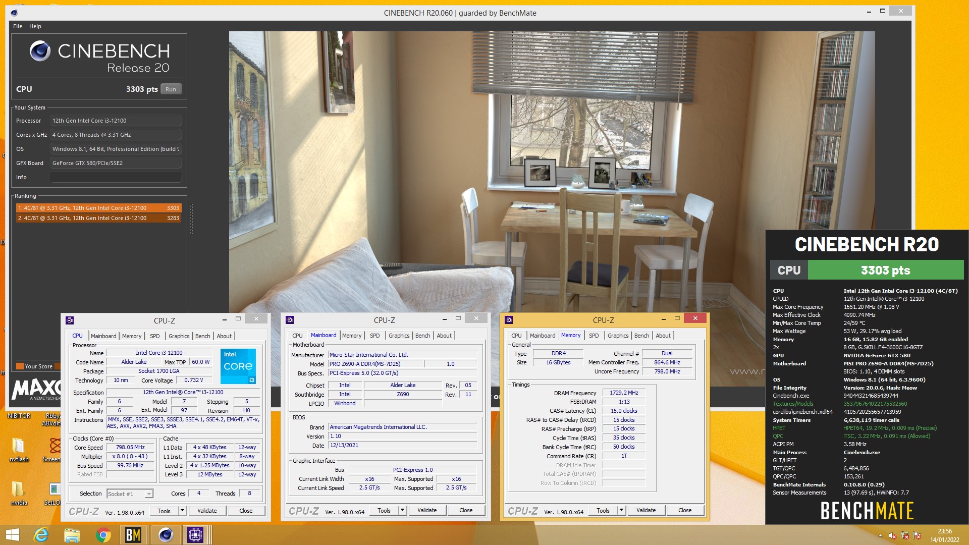Click the green HPET timer entry in BenchMate
The height and width of the screenshot is (545, 969).
click(854, 428)
